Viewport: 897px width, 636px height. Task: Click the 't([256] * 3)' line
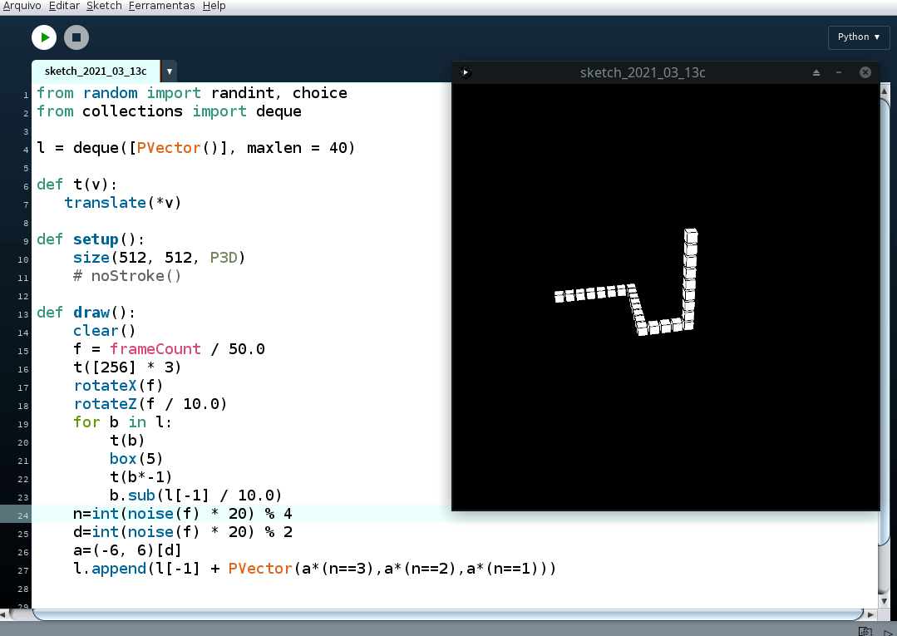(x=127, y=367)
